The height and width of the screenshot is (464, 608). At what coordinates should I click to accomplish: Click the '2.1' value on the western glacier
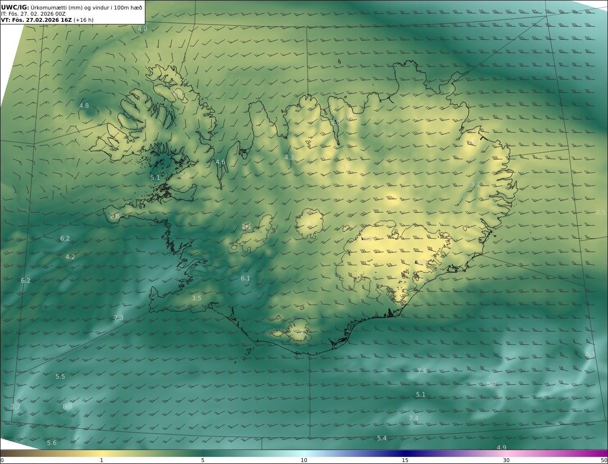pyautogui.click(x=247, y=227)
